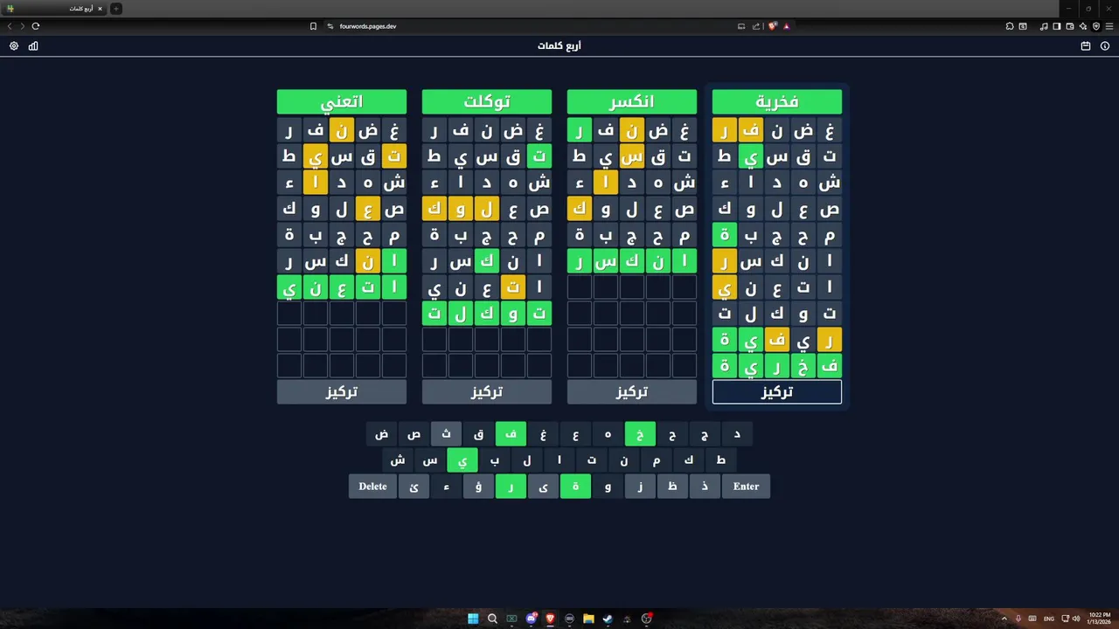Tap the green ر key on keyboard

[511, 487]
